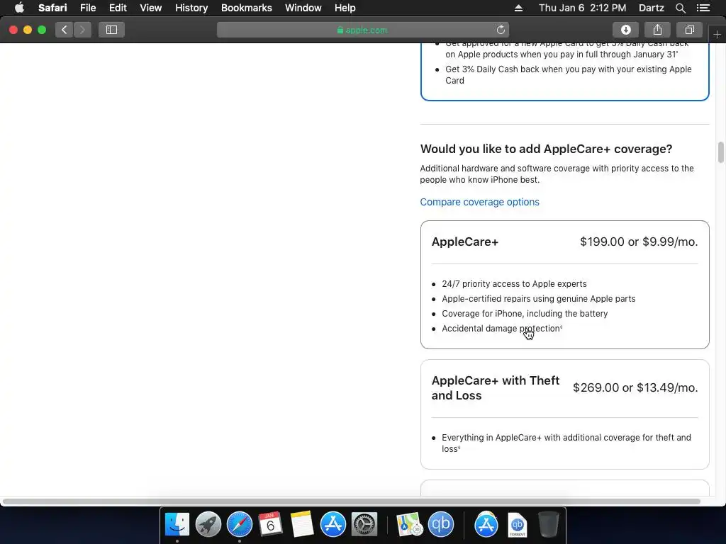The width and height of the screenshot is (726, 544).
Task: Reload the apple.com page
Action: tap(501, 30)
